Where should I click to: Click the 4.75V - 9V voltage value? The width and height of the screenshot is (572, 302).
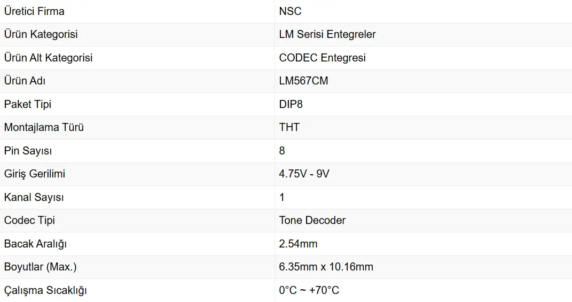coord(304,174)
